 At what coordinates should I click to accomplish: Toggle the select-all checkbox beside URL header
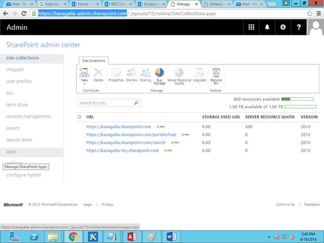pyautogui.click(x=79, y=117)
